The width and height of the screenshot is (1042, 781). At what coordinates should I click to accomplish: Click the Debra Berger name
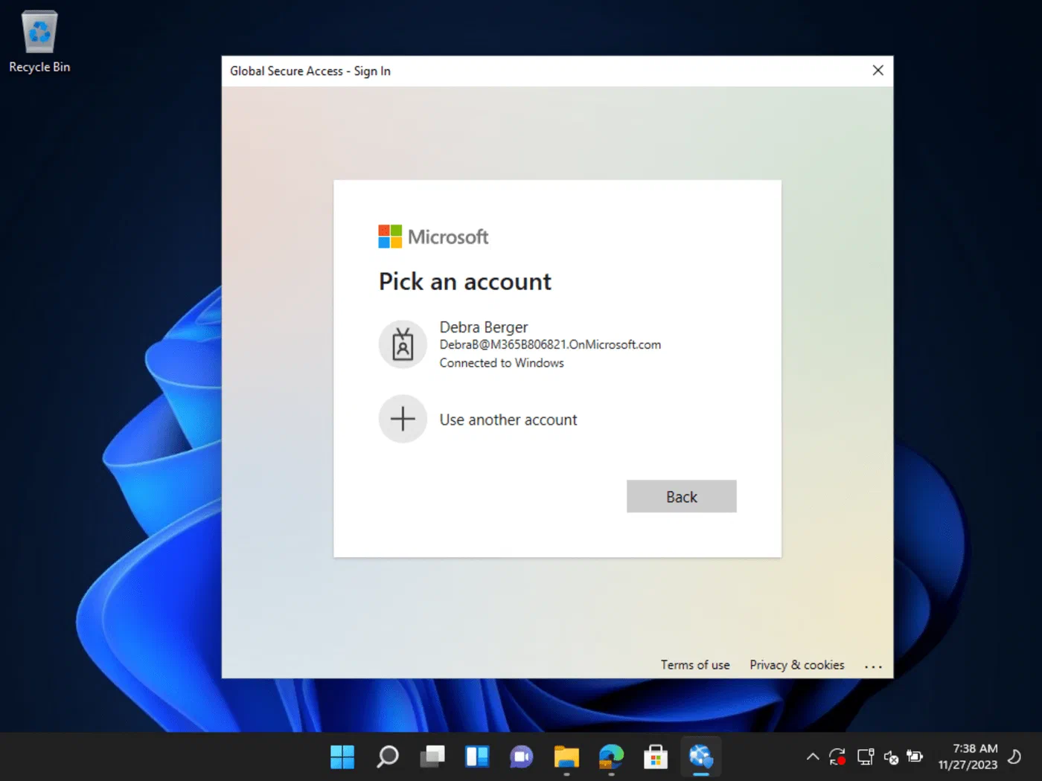coord(484,327)
